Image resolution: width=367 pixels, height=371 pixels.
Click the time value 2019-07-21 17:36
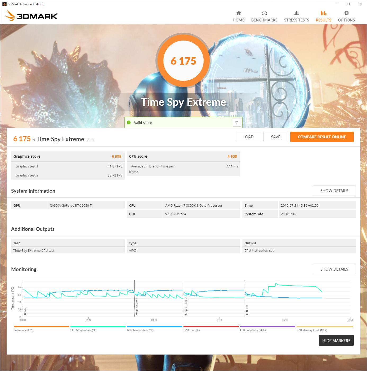300,206
